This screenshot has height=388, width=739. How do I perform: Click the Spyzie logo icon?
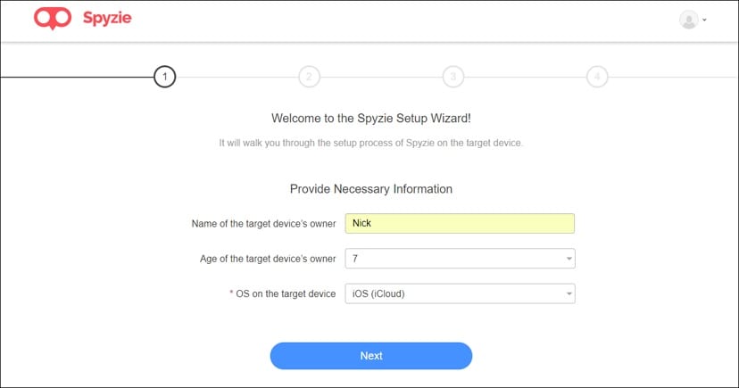click(49, 19)
